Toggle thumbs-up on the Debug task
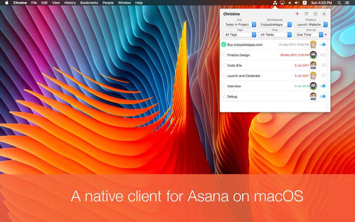Viewport: 355px width, 222px height. pos(323,96)
